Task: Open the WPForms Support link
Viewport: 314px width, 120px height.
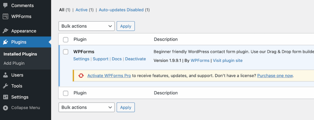Action: tap(101, 59)
